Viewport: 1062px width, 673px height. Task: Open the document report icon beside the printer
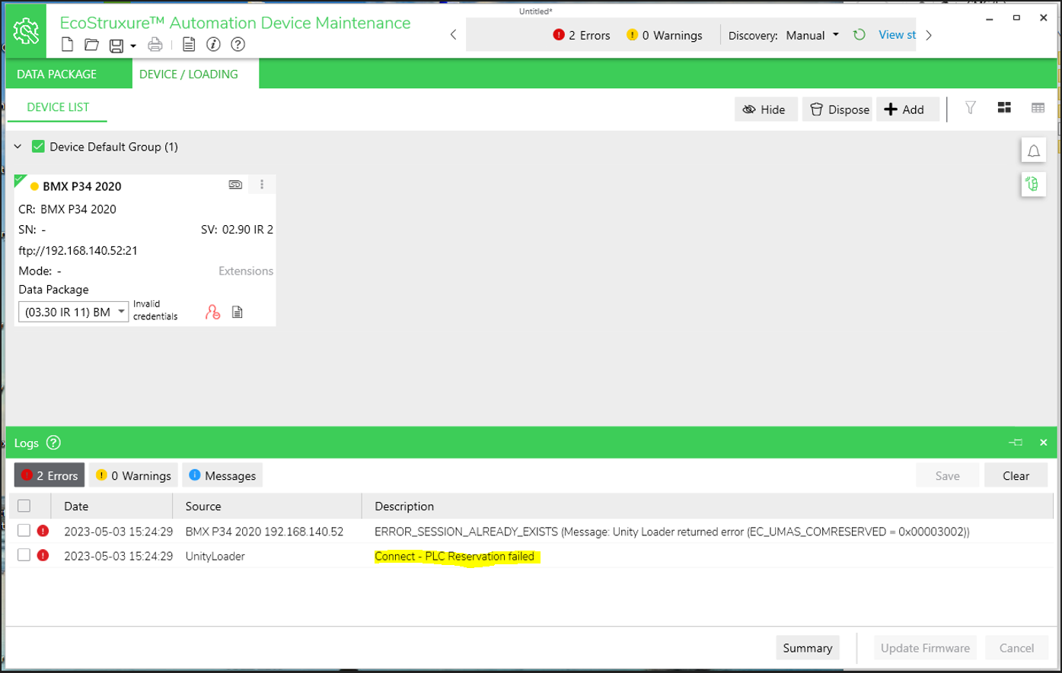[x=189, y=44]
